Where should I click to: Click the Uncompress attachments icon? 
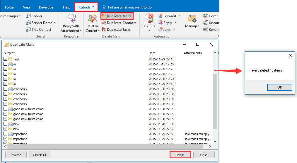click(x=205, y=23)
